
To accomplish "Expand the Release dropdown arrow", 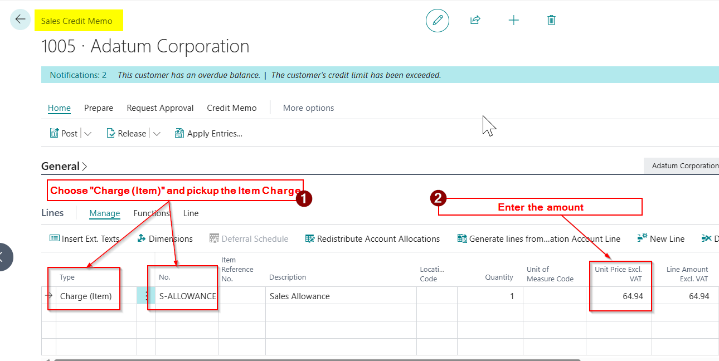I will click(157, 134).
